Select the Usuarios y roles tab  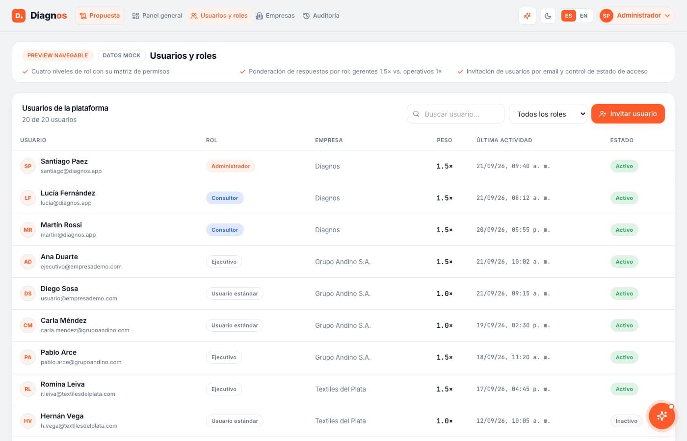pos(219,16)
